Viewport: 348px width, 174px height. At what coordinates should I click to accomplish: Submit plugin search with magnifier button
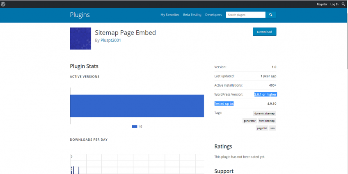click(271, 15)
